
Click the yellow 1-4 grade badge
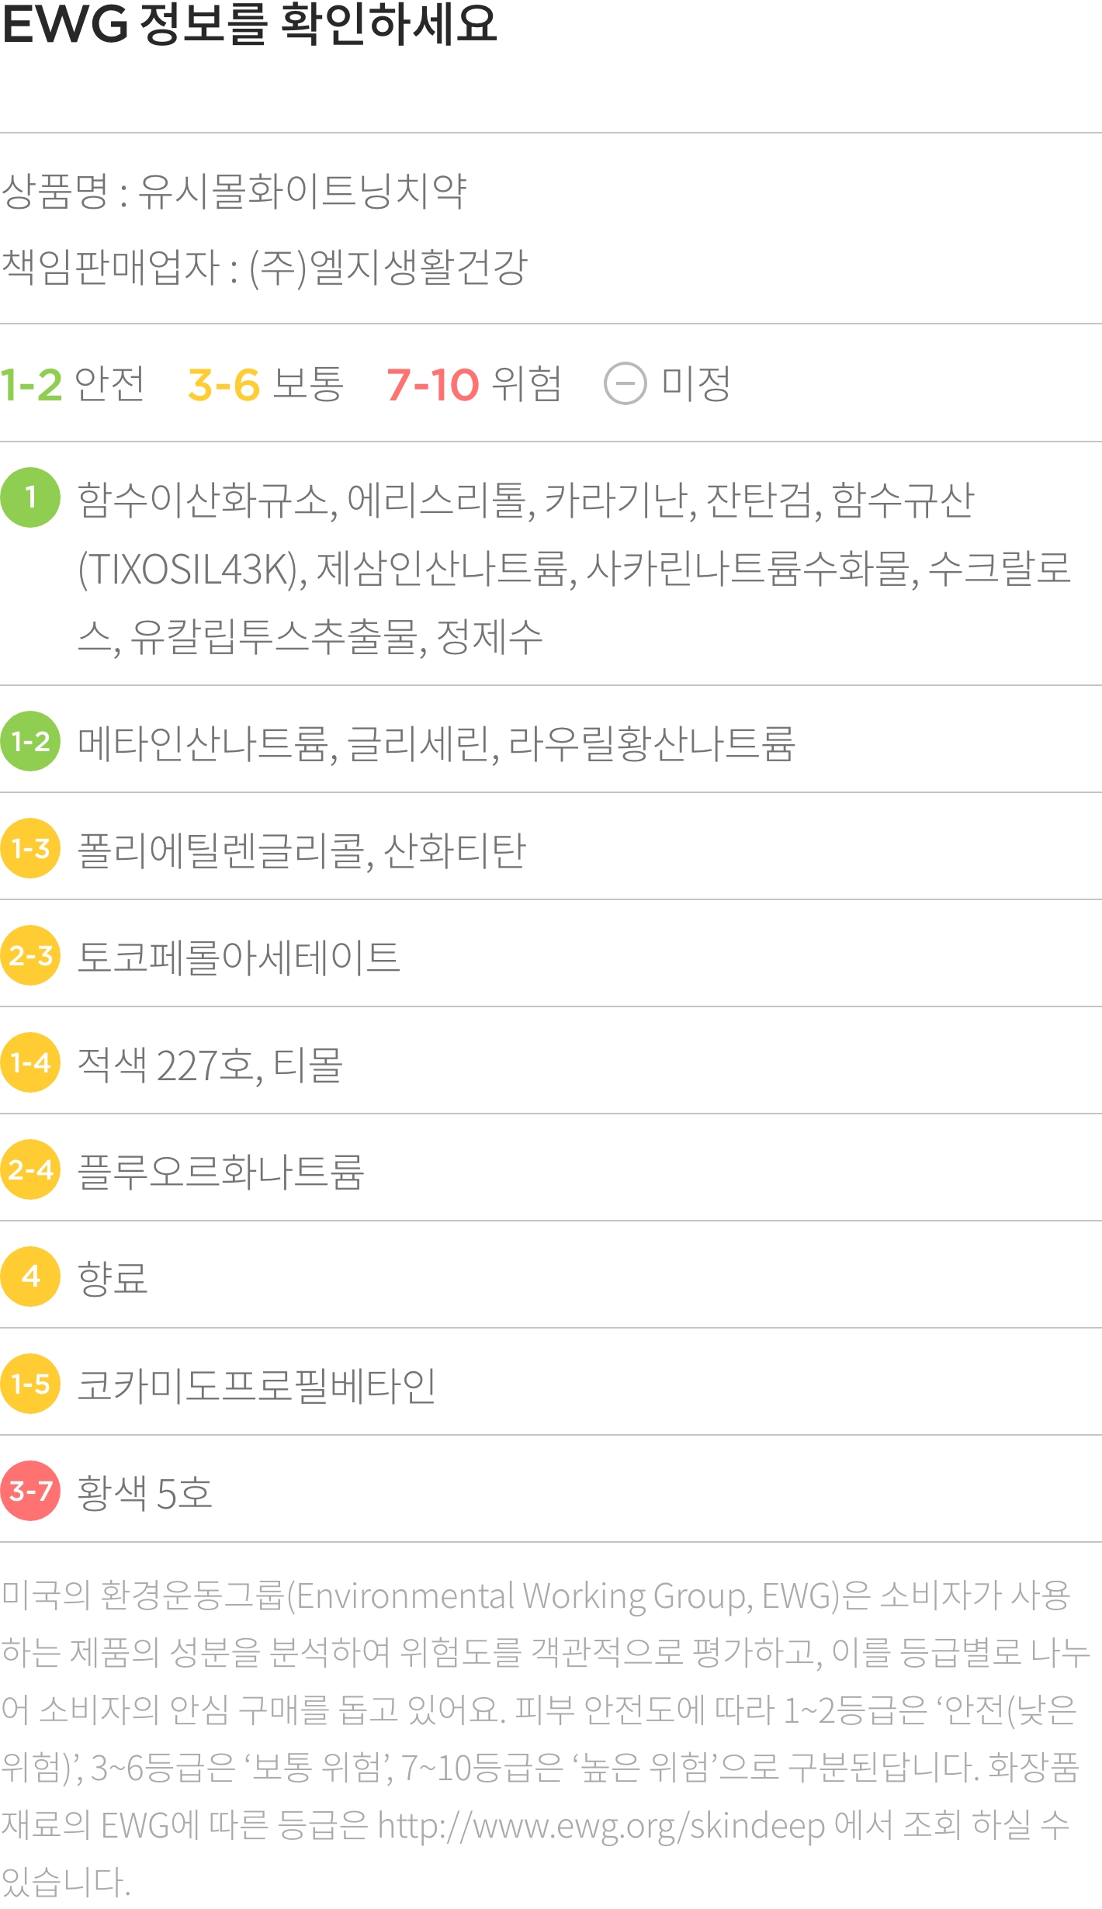pos(30,1062)
